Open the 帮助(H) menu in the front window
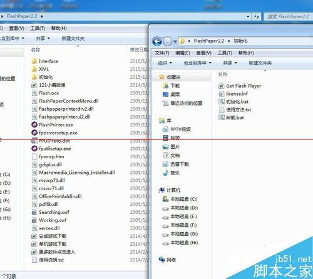313x279 pixels. pos(246,53)
